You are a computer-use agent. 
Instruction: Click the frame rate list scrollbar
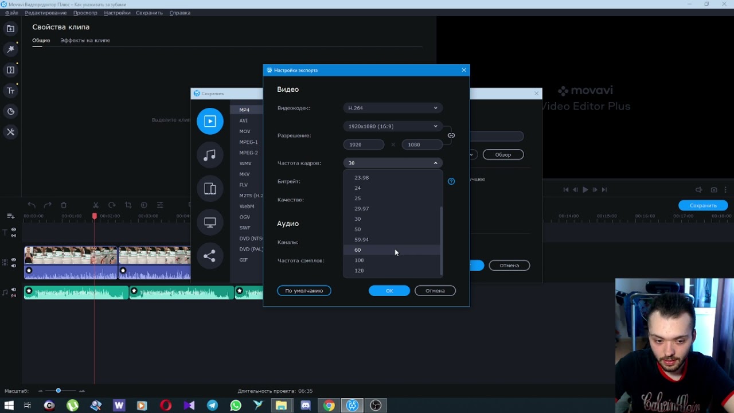[x=441, y=241]
